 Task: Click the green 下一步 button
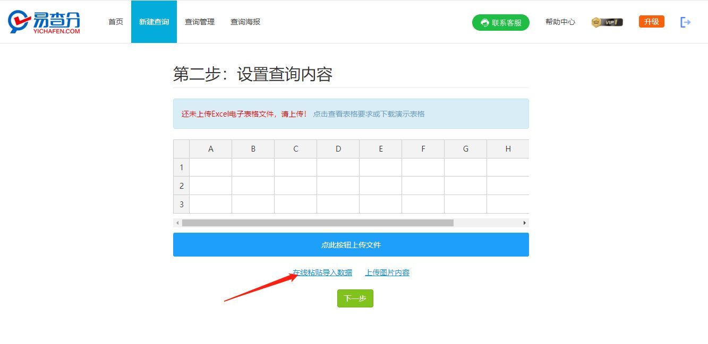(x=355, y=298)
